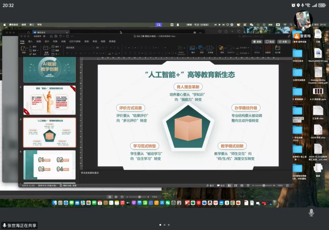Insert a Text Box (文本框) from ribbon

point(210,48)
